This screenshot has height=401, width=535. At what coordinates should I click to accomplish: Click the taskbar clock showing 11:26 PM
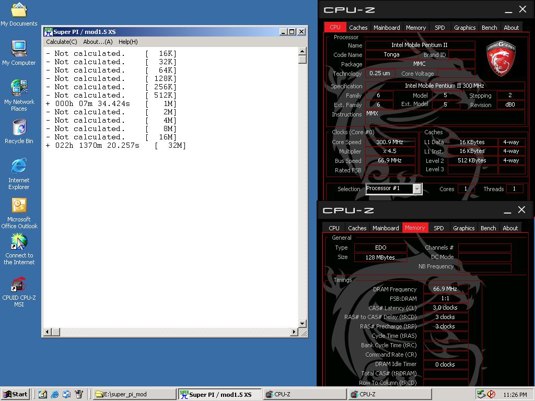point(515,395)
